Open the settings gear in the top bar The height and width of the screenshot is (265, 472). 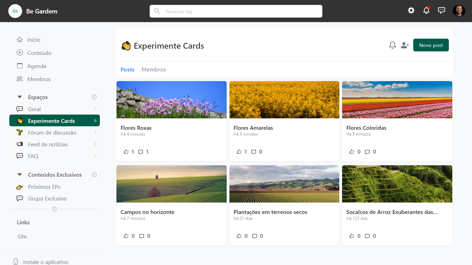pyautogui.click(x=411, y=10)
